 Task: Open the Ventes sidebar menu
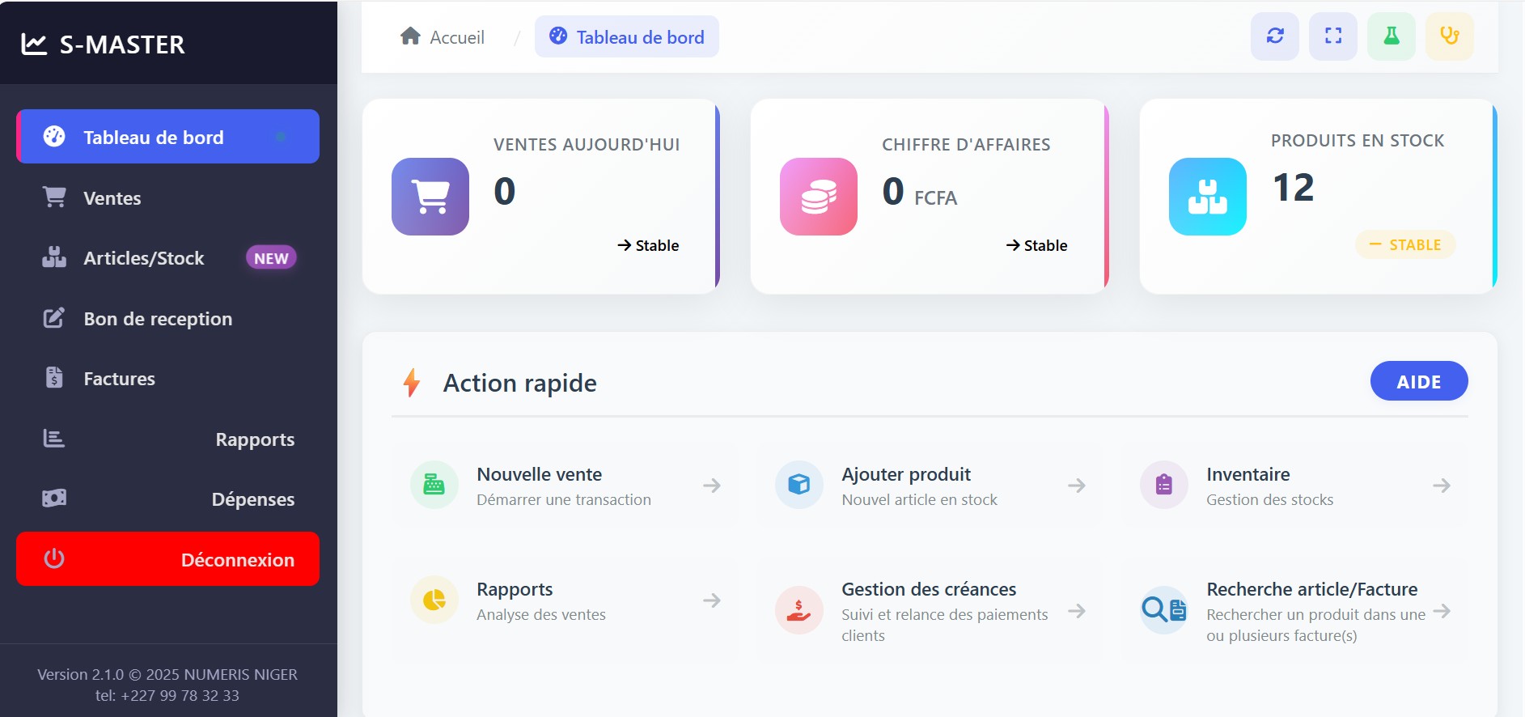point(167,197)
